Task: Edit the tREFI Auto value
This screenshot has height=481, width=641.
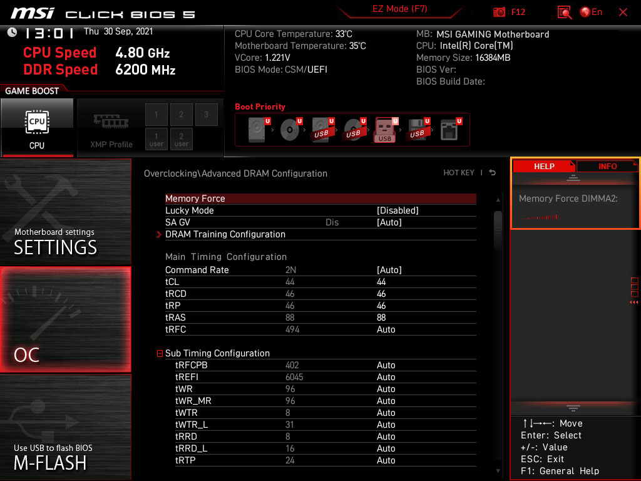Action: (x=386, y=376)
